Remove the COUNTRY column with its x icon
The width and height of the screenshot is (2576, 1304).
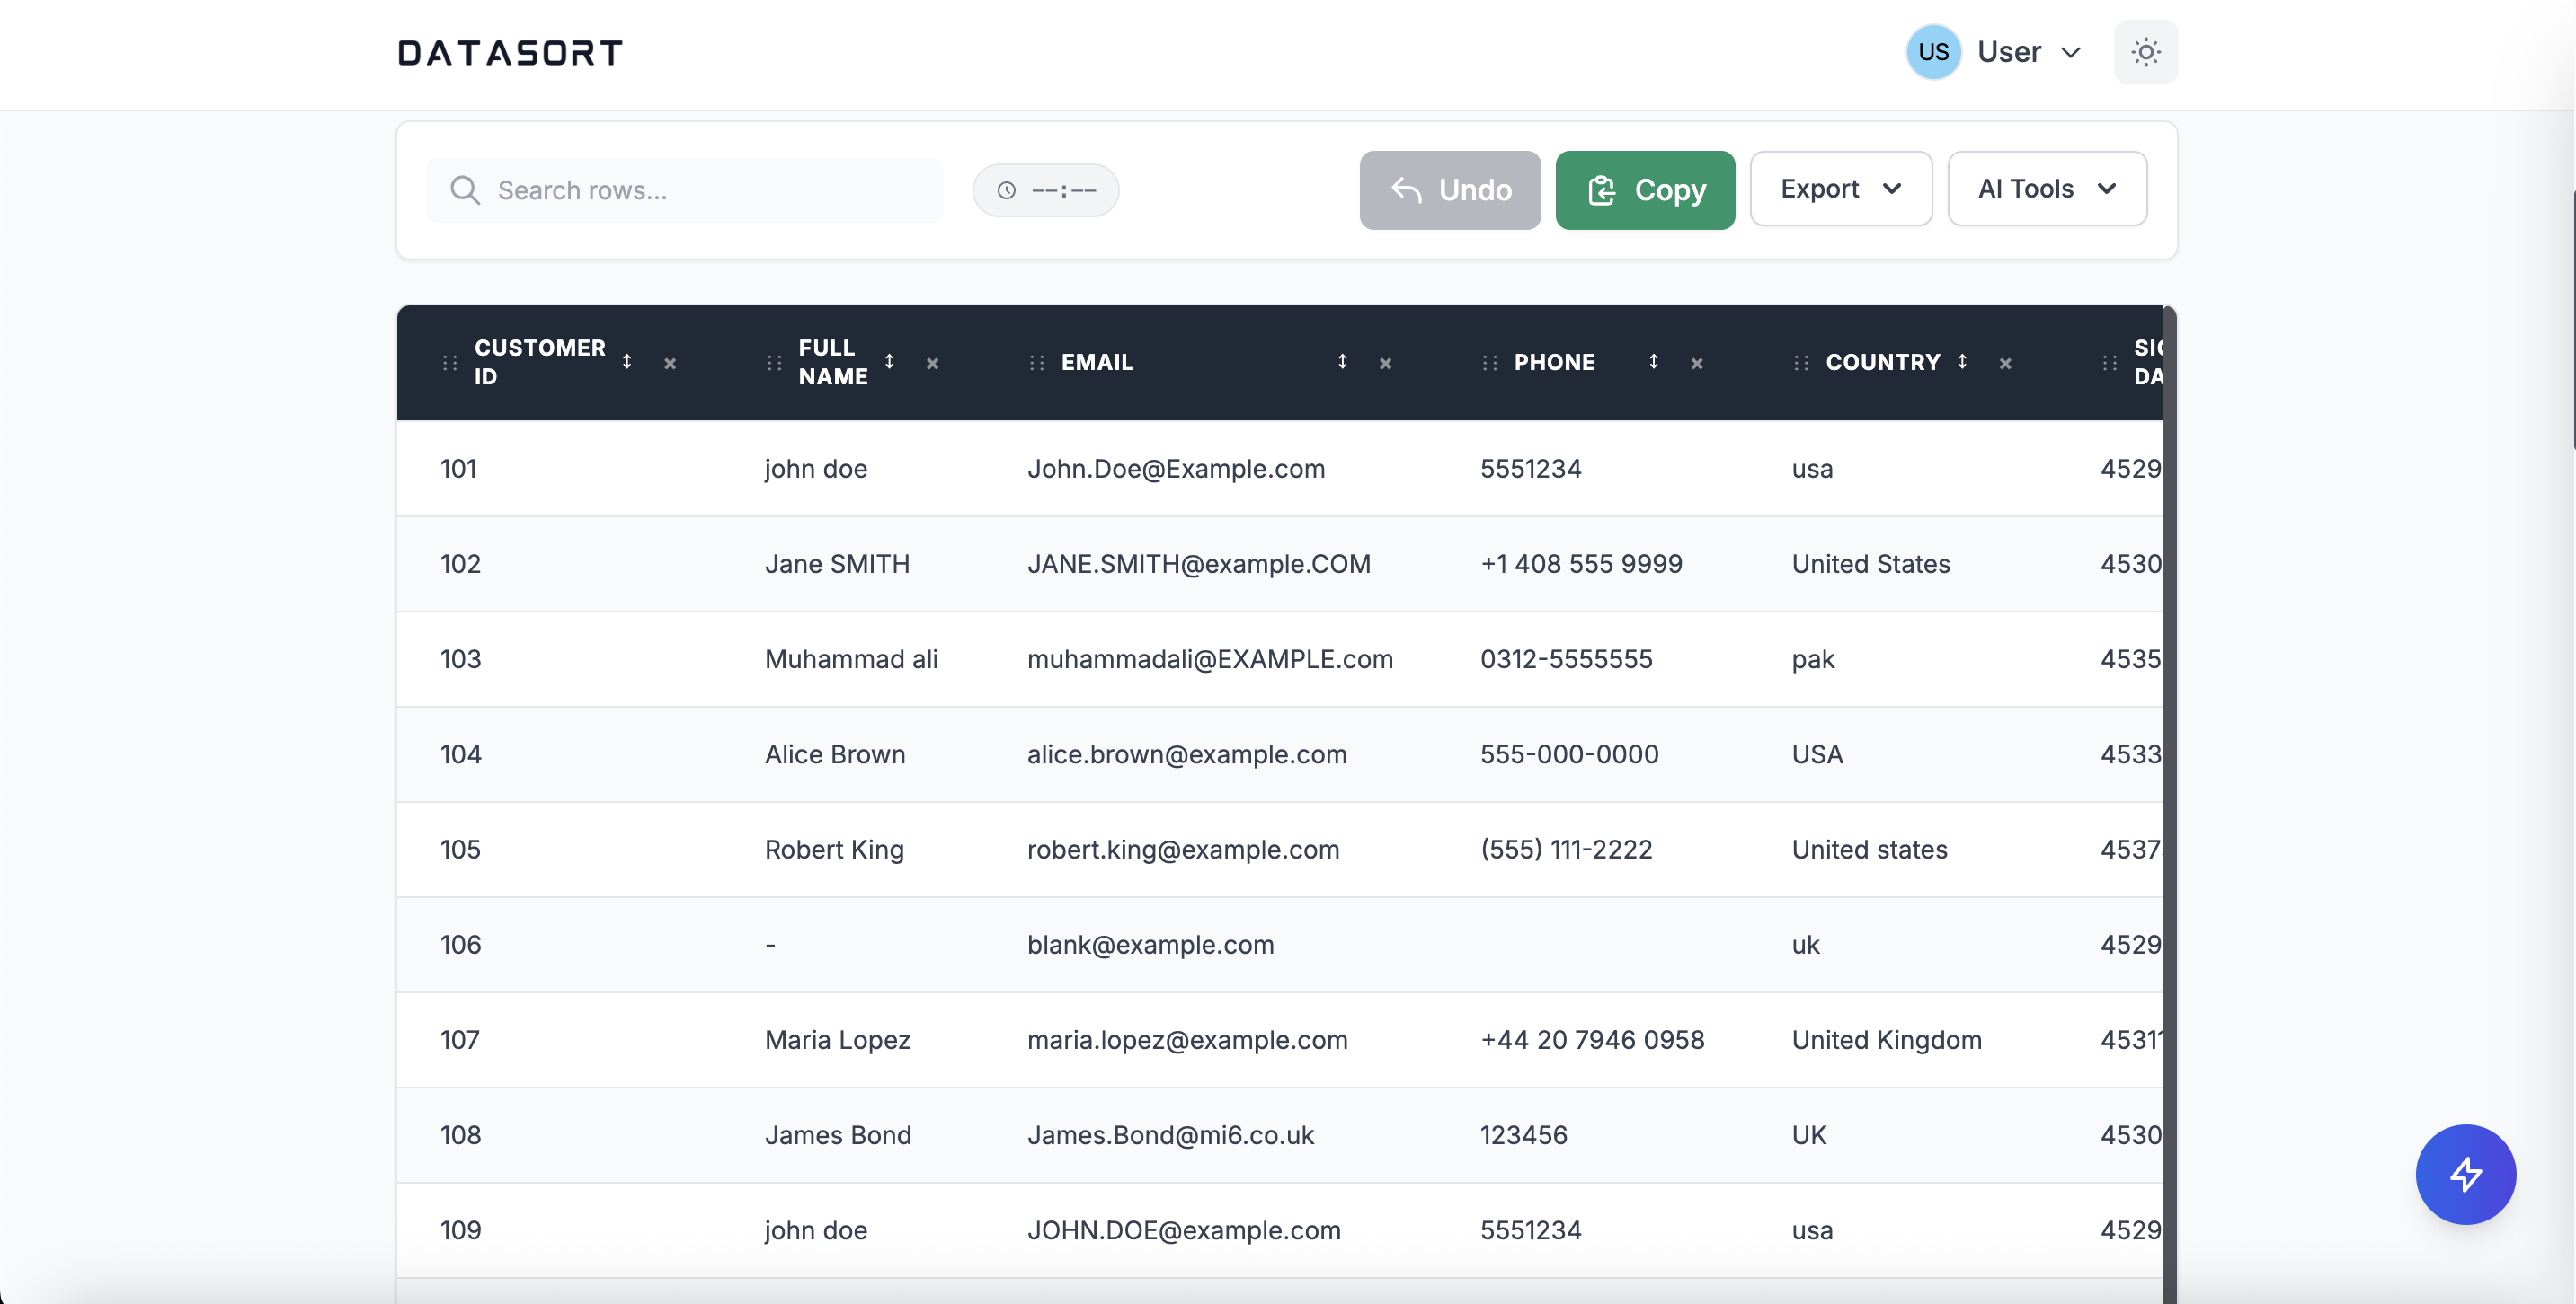tap(2006, 363)
